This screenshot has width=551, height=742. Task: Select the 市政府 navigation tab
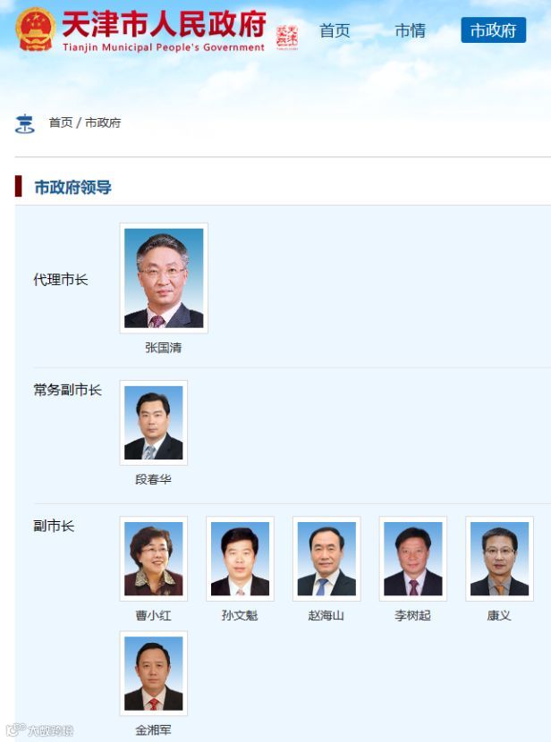point(493,30)
